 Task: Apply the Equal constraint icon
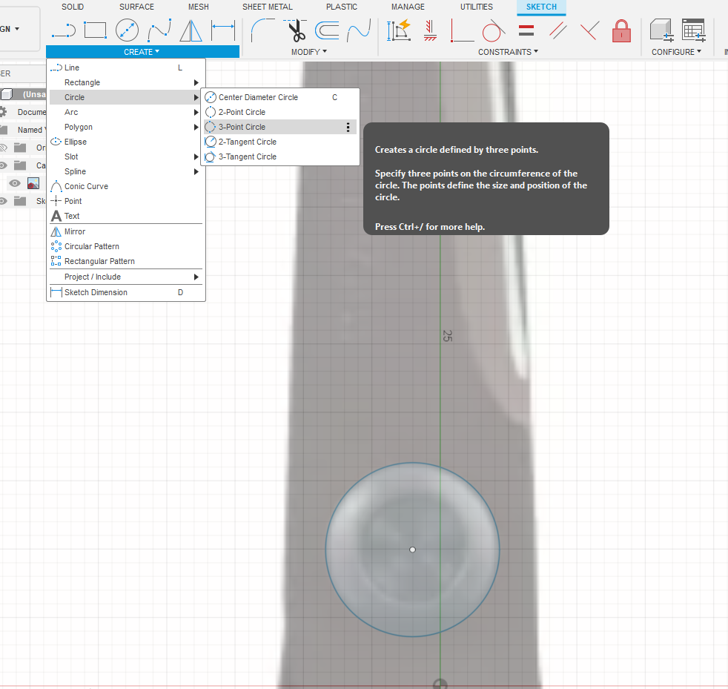click(526, 31)
